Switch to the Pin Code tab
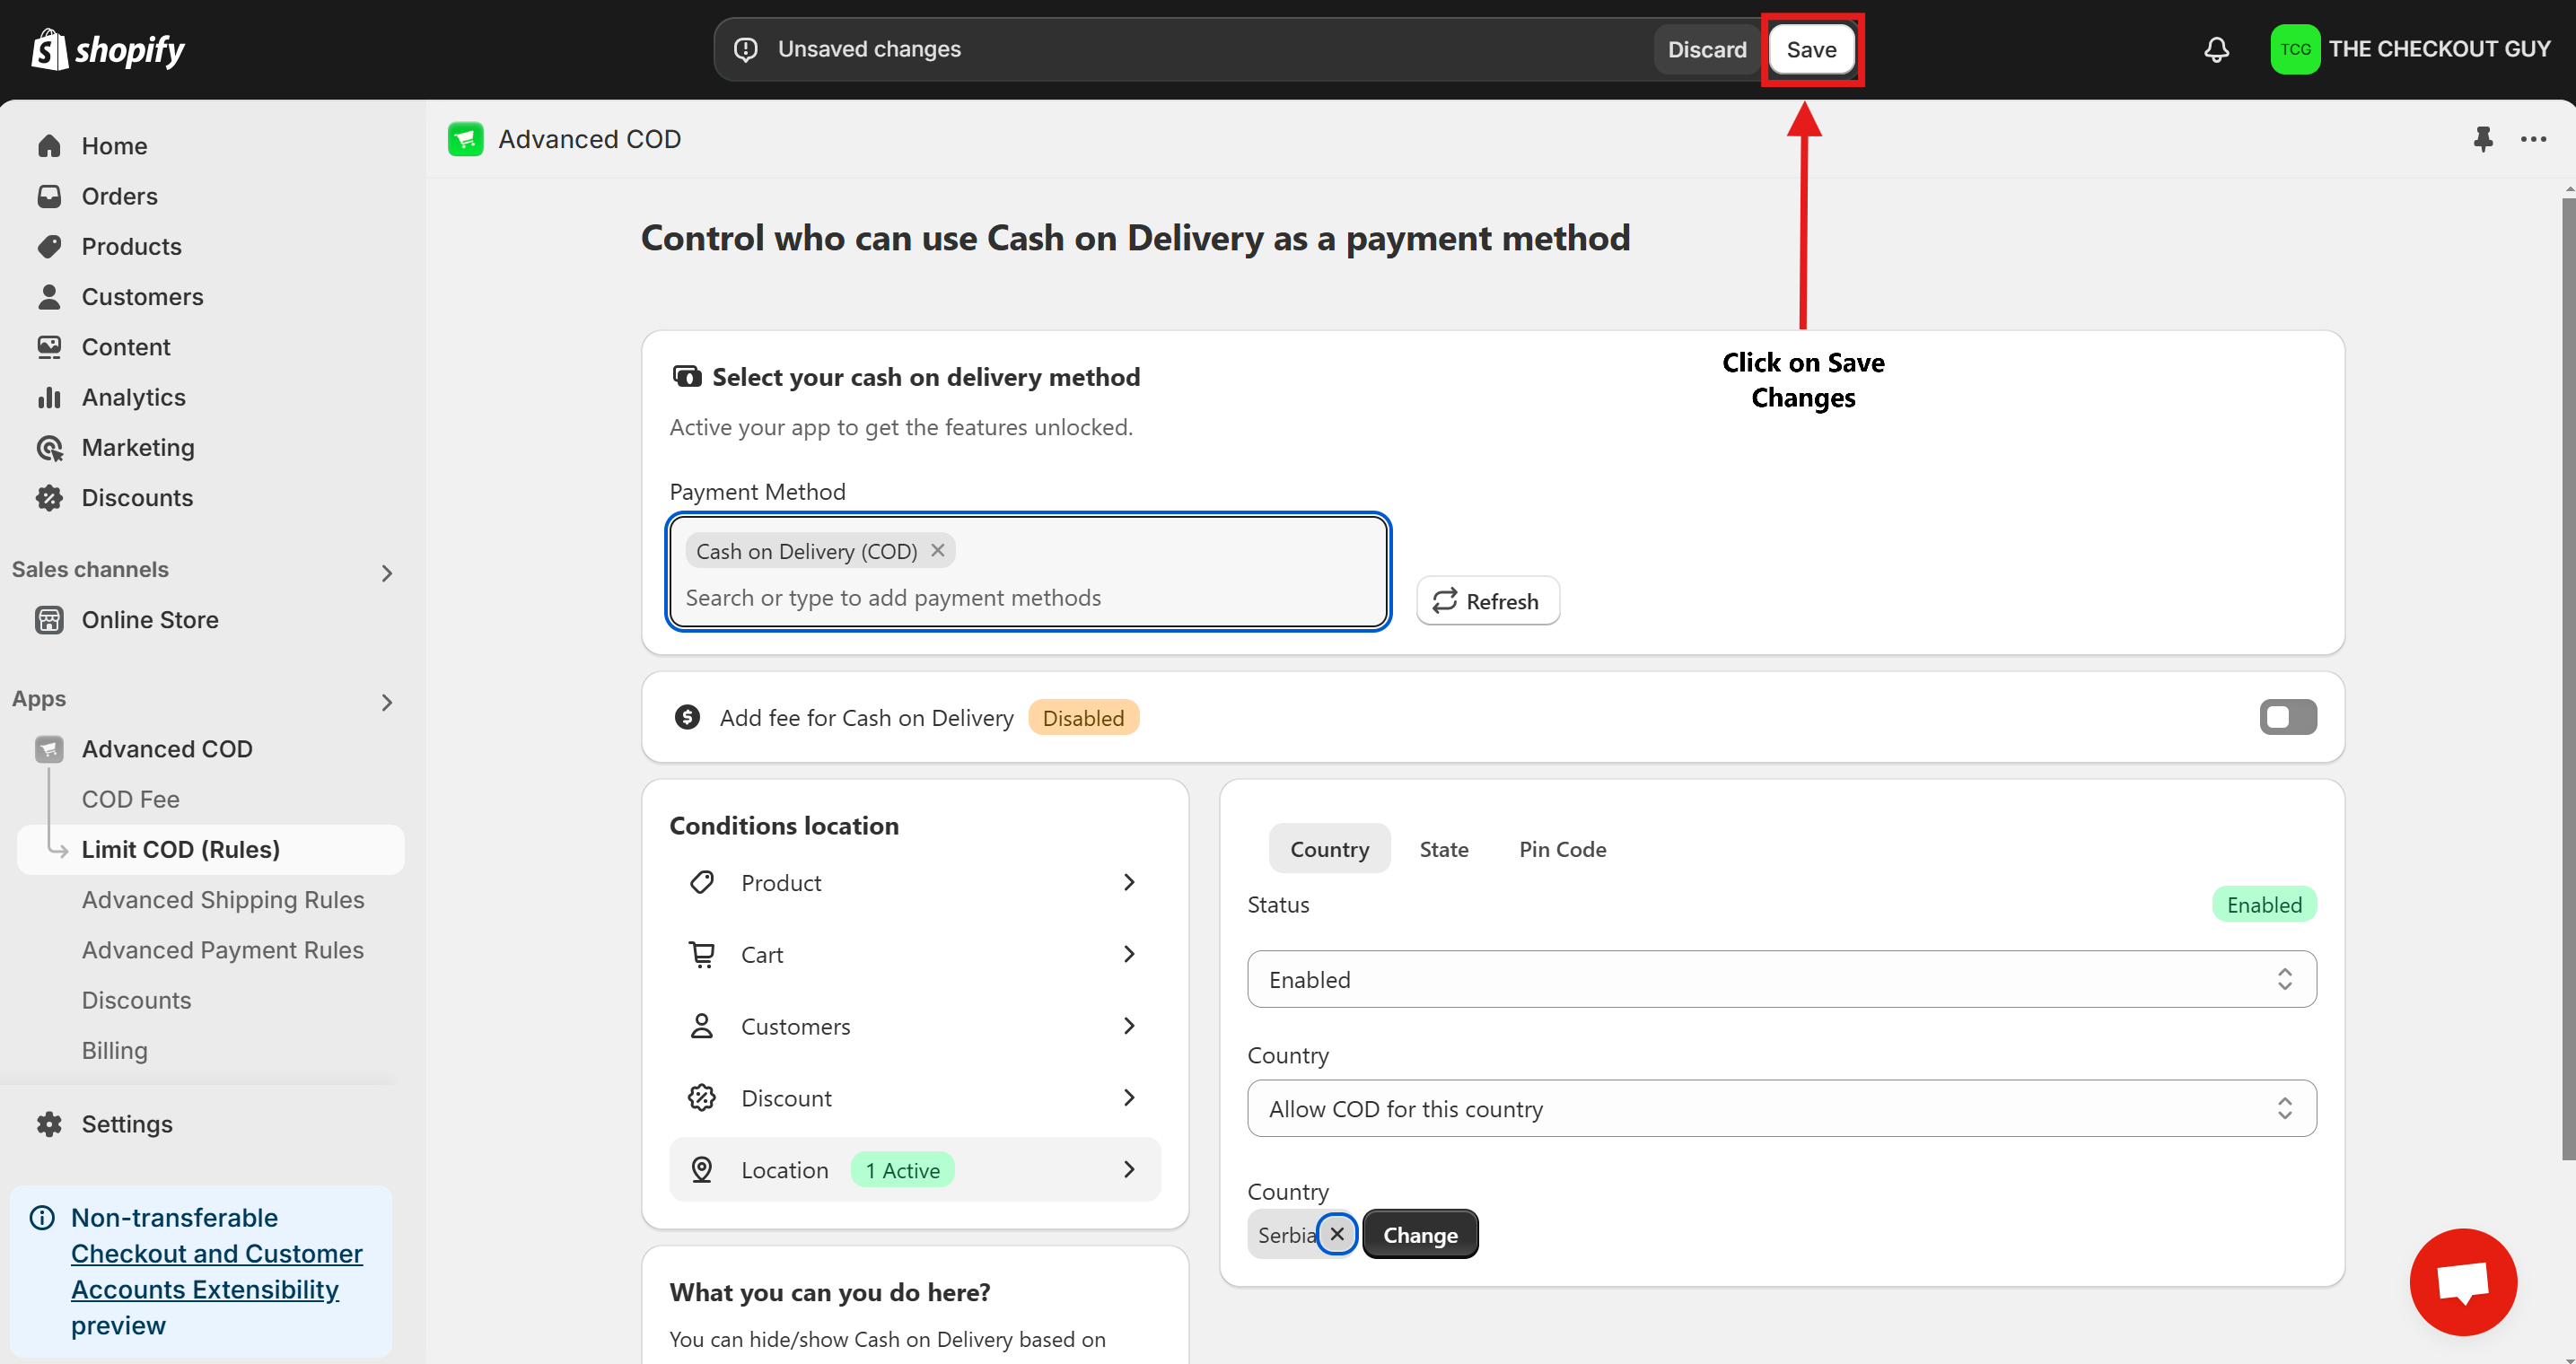This screenshot has height=1364, width=2576. point(1562,849)
